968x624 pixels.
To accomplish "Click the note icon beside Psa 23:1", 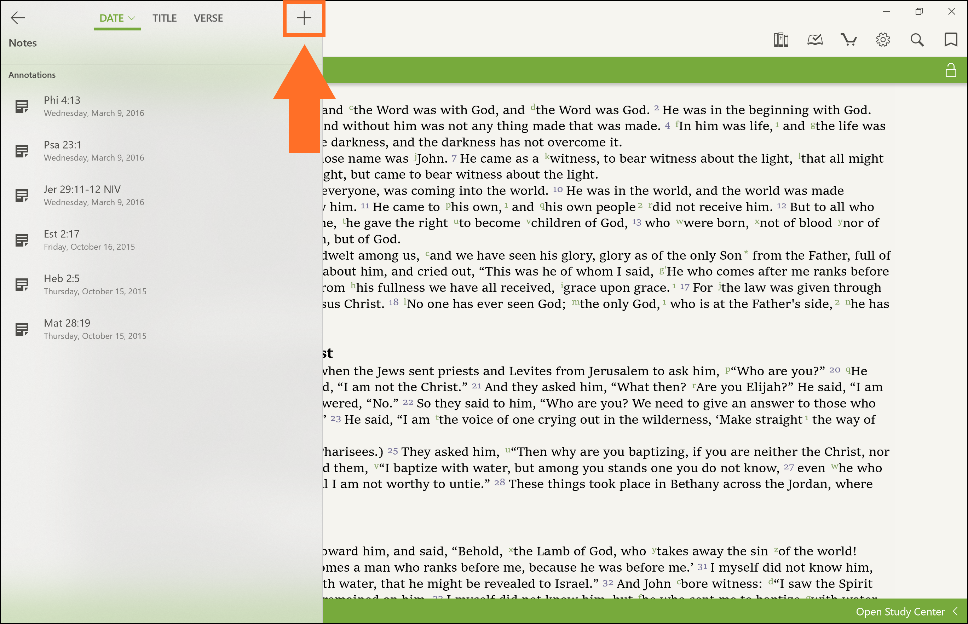I will pyautogui.click(x=22, y=151).
